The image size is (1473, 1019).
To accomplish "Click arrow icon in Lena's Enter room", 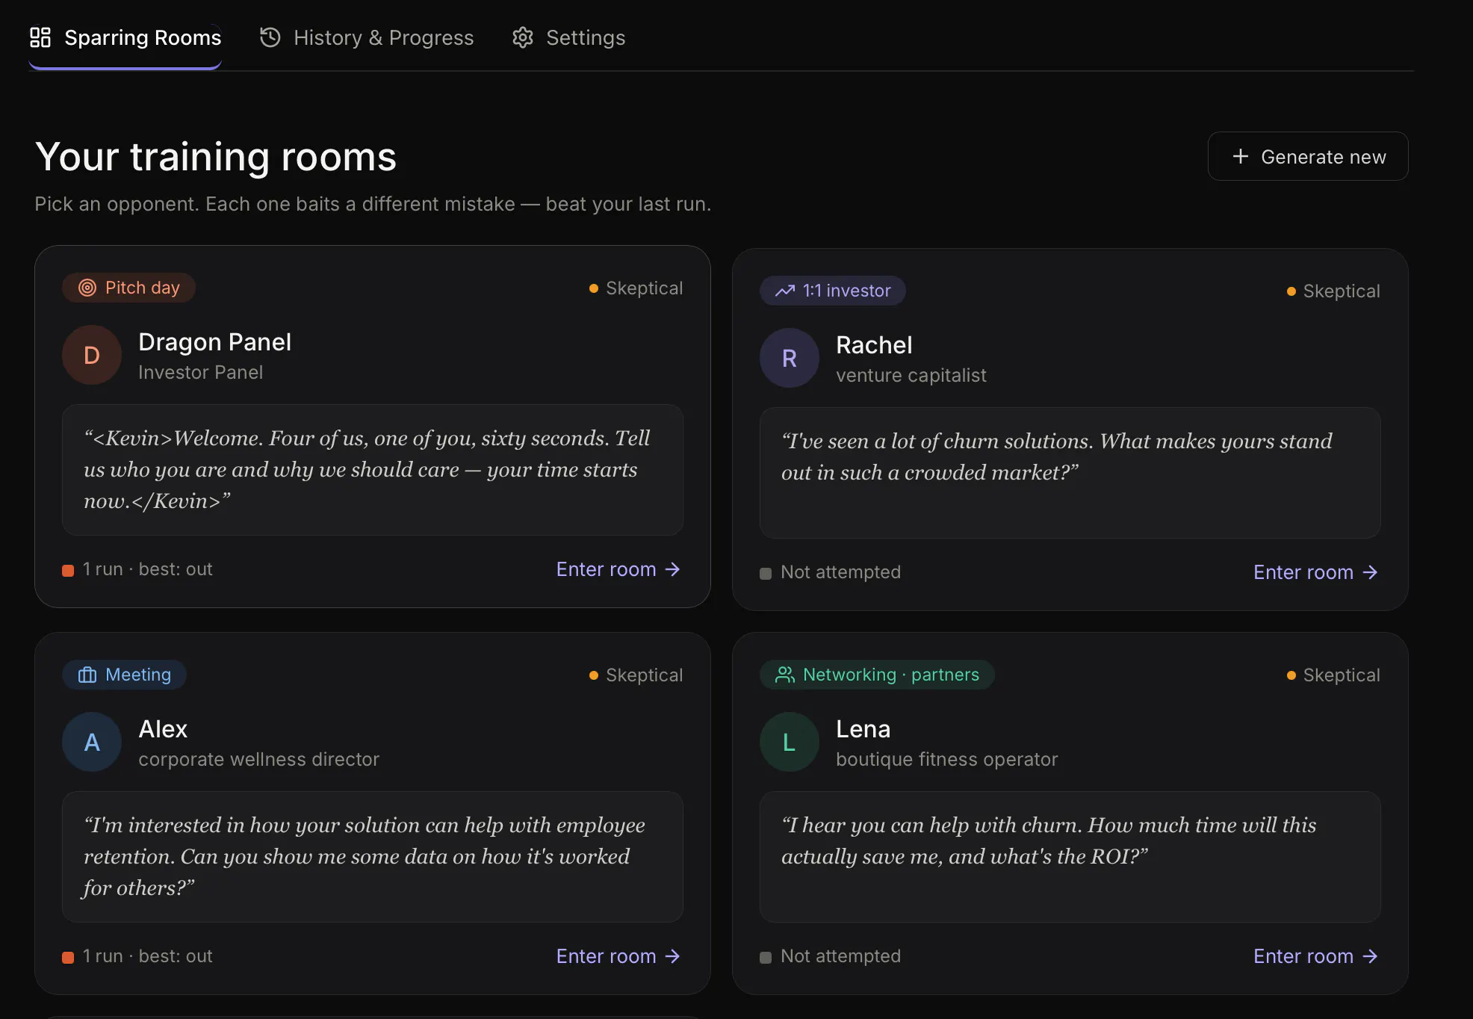I will pos(1370,956).
